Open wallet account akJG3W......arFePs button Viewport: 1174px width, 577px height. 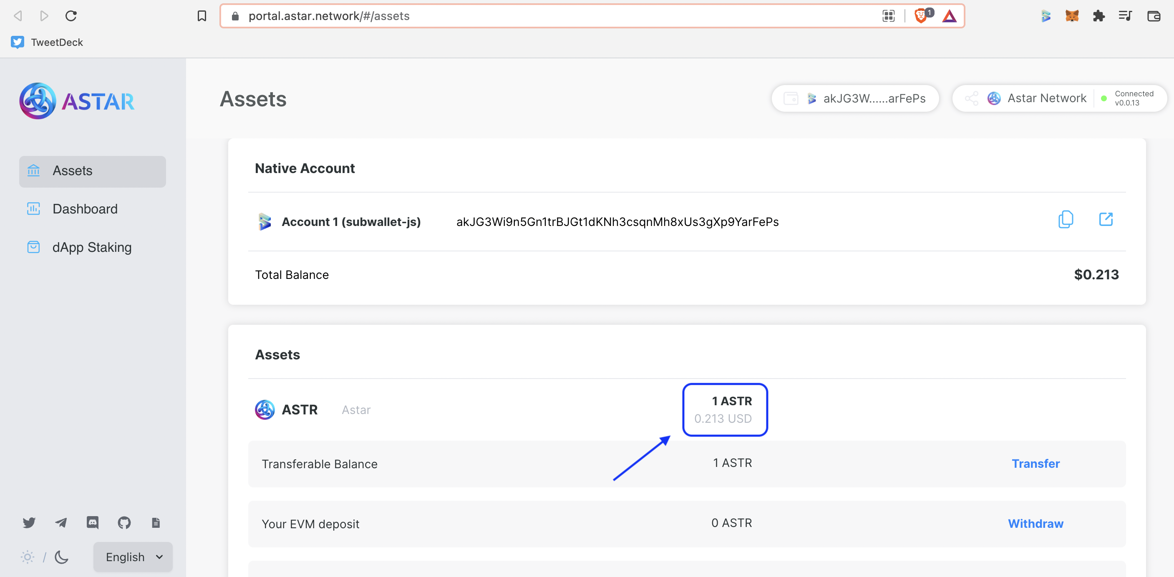coord(855,98)
